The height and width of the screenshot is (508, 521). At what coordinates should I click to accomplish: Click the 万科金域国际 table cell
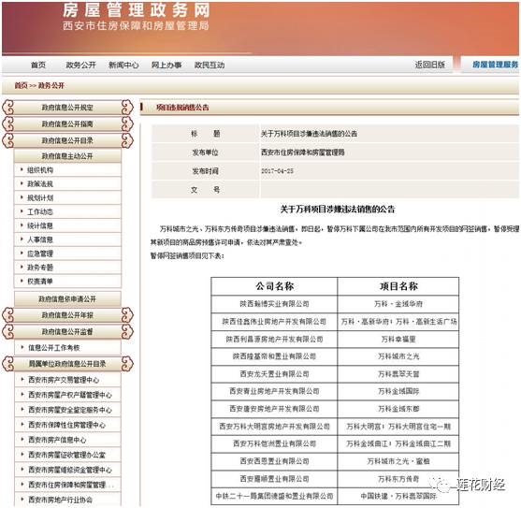coord(398,391)
